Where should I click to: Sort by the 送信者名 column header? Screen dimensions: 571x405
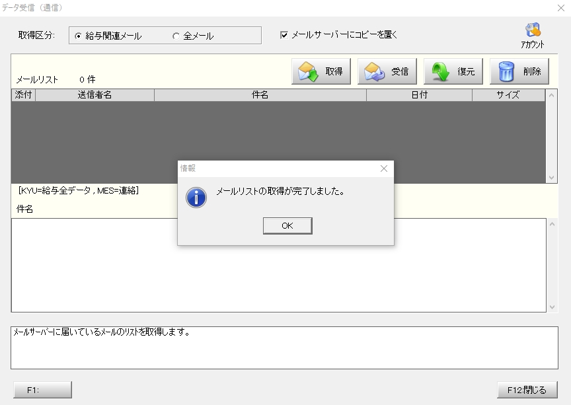[95, 95]
